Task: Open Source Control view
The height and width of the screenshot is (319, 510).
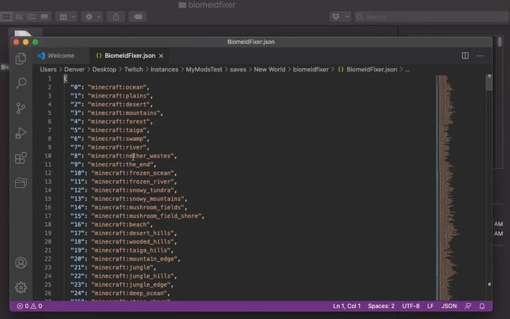Action: [x=21, y=108]
